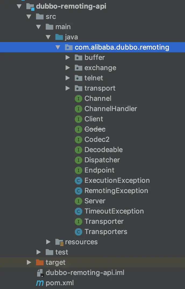The image size is (185, 289).
Task: Open the pom.xml file
Action: pyautogui.click(x=60, y=283)
